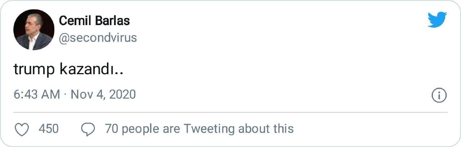Click the 450 likes count
This screenshot has height=147, width=461.
click(x=48, y=128)
